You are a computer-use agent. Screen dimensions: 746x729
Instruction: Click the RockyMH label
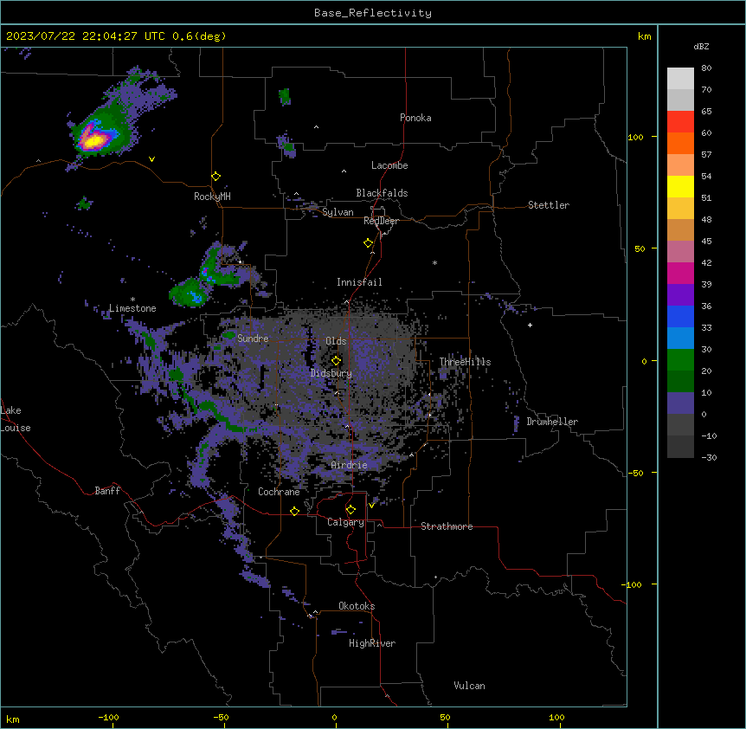coord(212,197)
